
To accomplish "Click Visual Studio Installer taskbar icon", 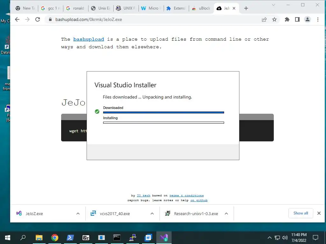I will click(164, 238).
